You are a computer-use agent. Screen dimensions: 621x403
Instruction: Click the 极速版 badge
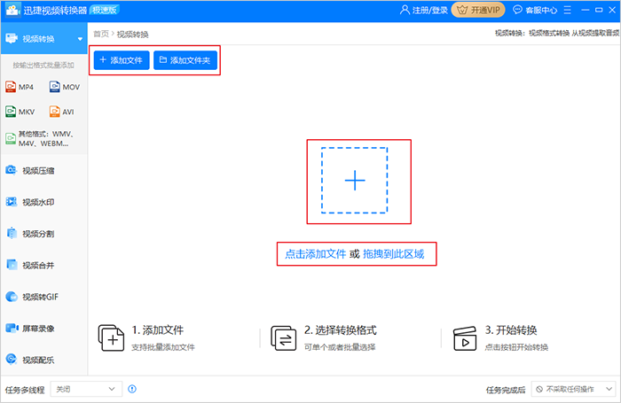[x=105, y=10]
